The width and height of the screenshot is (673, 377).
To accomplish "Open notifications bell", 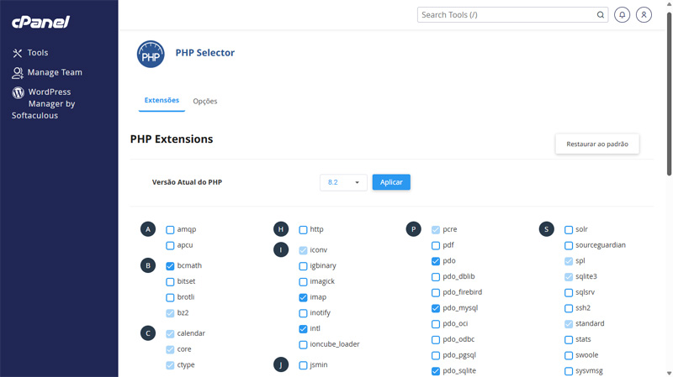I will [x=622, y=15].
